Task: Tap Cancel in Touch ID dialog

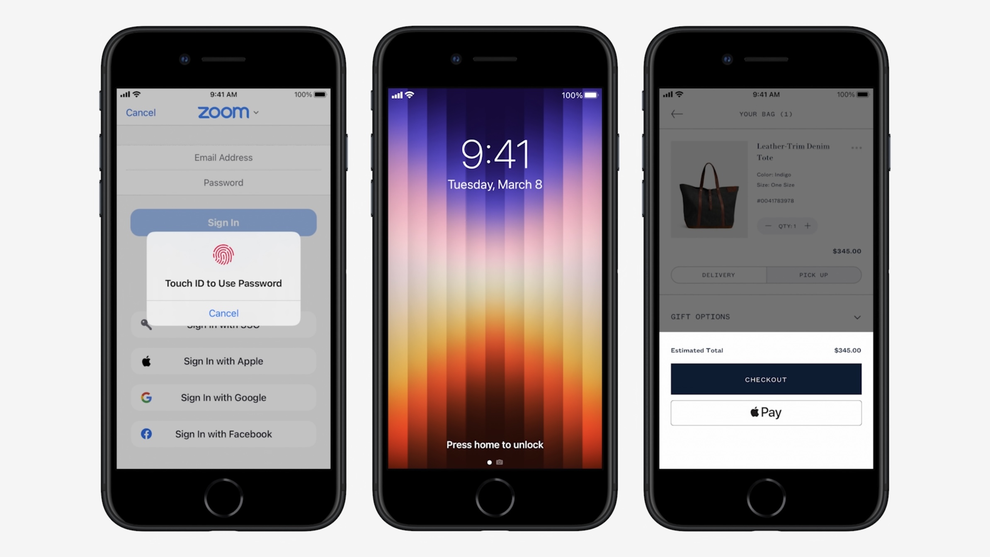Action: (x=224, y=312)
